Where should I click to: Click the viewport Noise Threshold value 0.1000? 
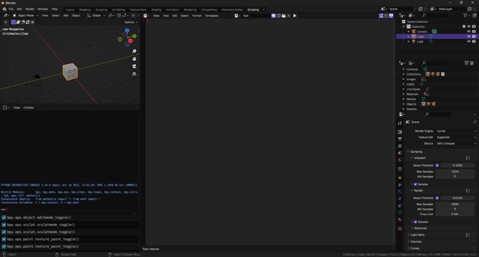point(457,165)
